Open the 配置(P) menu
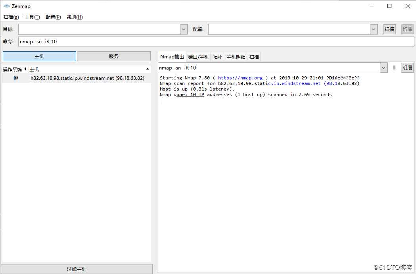416x274 pixels. click(x=53, y=17)
